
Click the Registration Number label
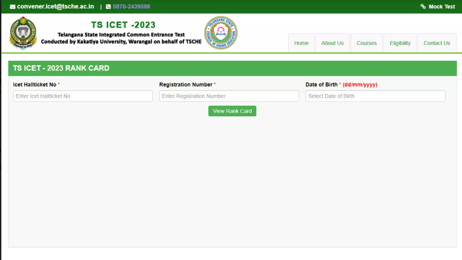186,85
